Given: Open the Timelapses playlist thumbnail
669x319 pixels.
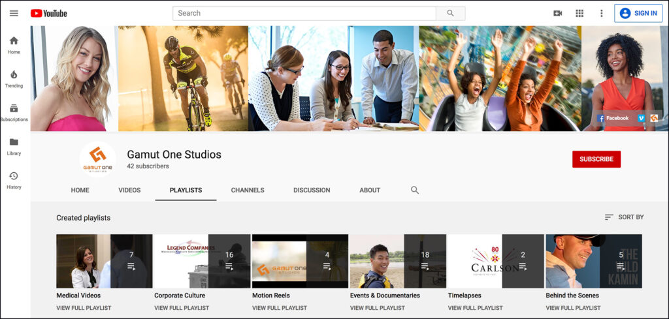Looking at the screenshot, I should 495,261.
